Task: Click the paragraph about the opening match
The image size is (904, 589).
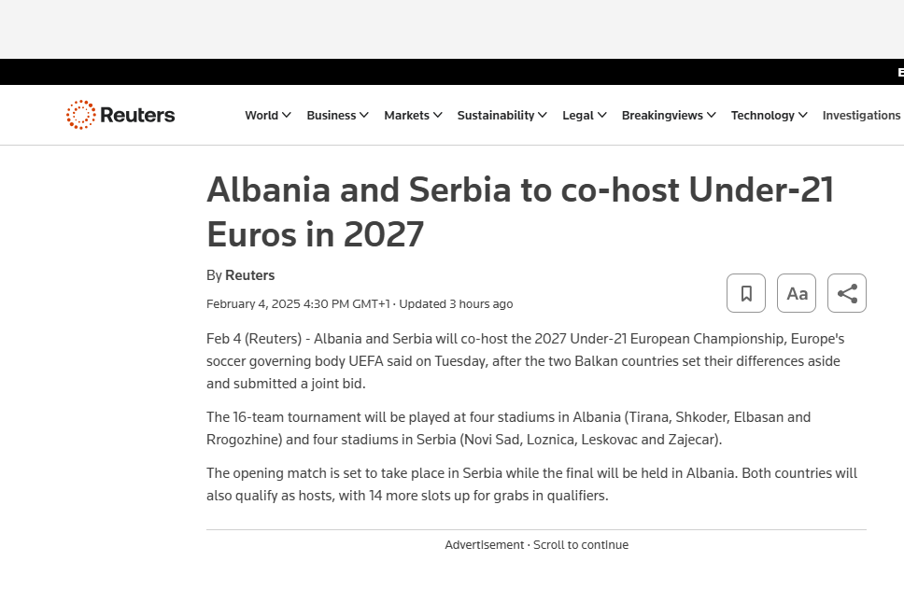Action: 531,484
